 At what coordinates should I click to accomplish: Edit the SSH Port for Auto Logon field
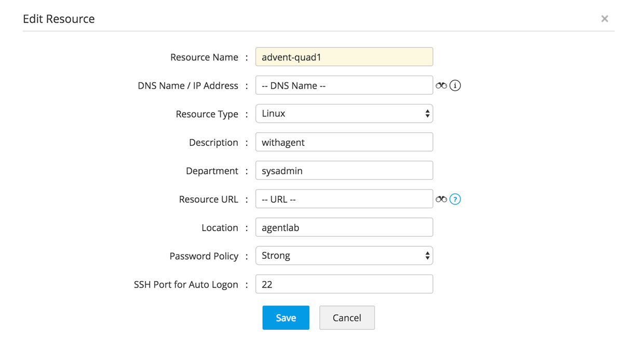point(344,284)
